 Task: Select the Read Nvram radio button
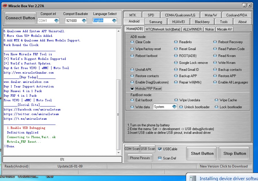tap(215, 56)
